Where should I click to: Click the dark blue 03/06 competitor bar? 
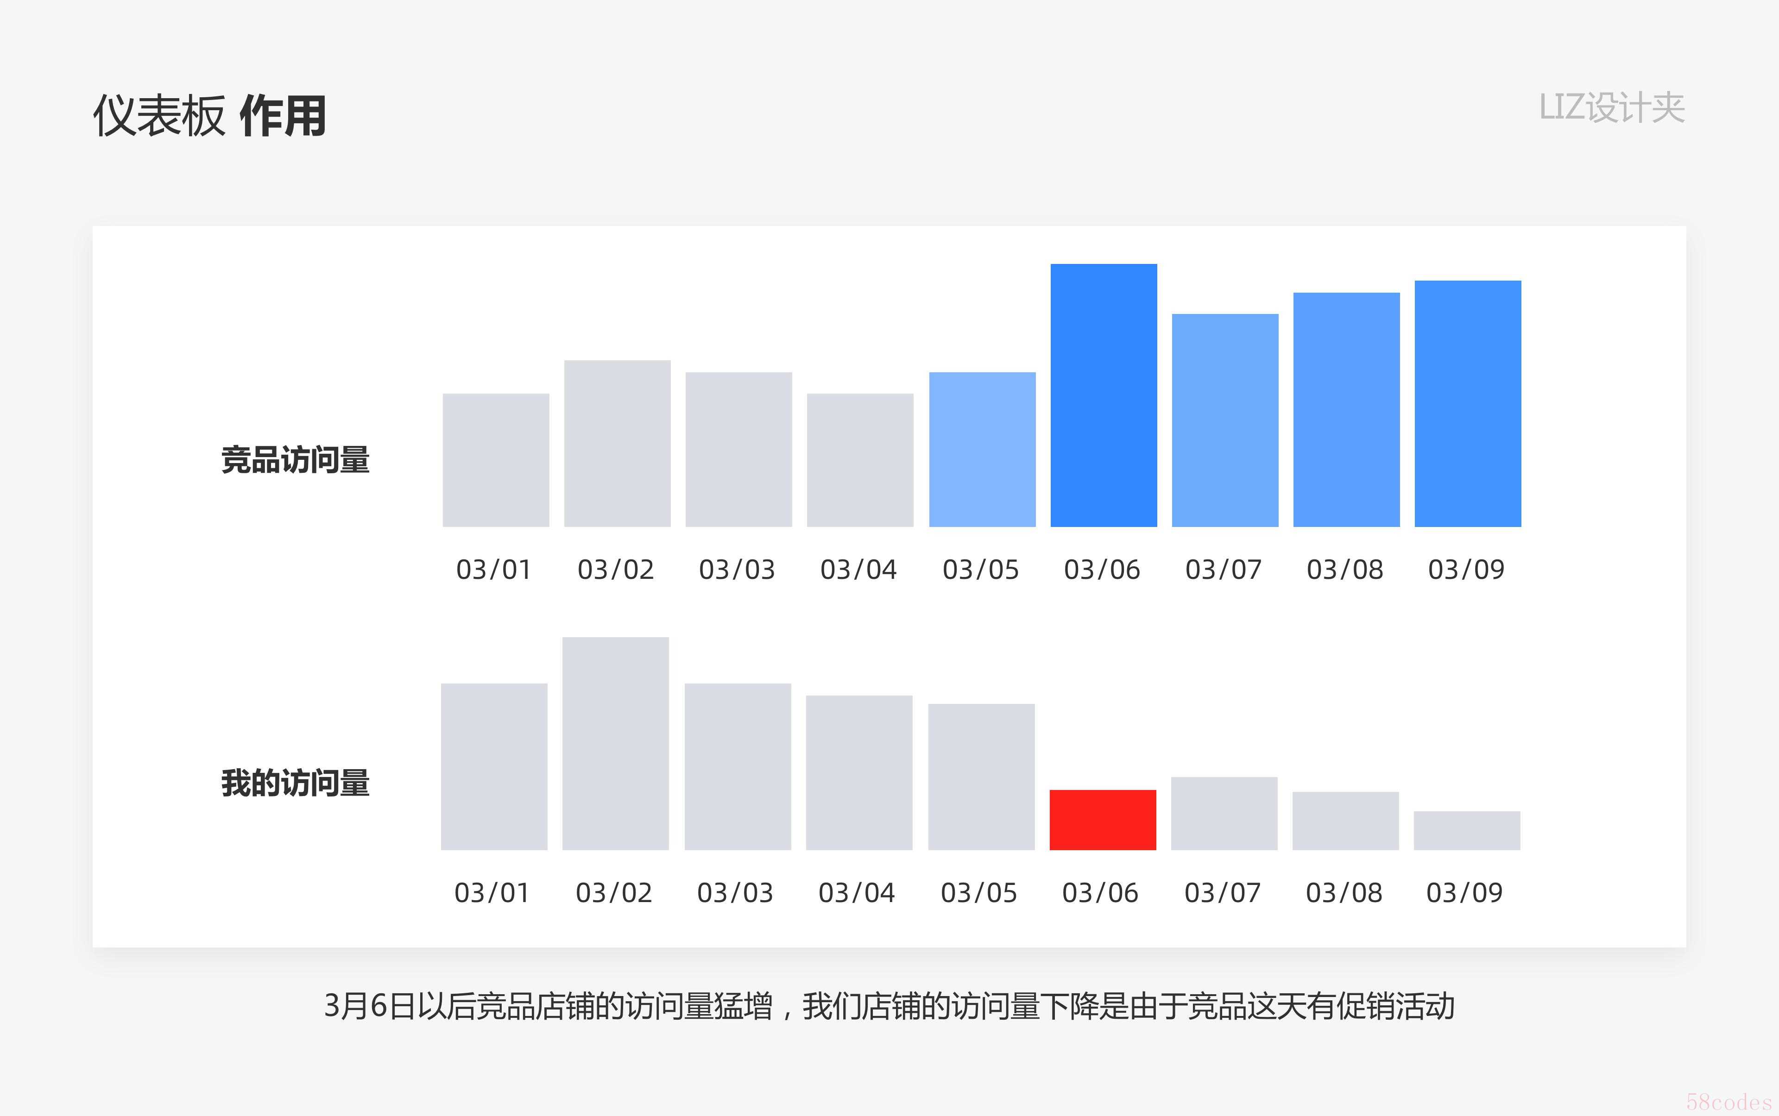[x=1103, y=395]
